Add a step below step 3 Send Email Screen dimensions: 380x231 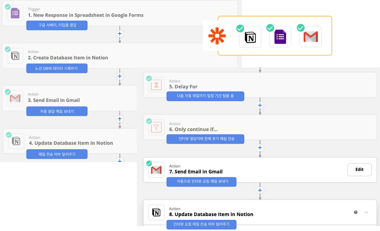point(120,119)
